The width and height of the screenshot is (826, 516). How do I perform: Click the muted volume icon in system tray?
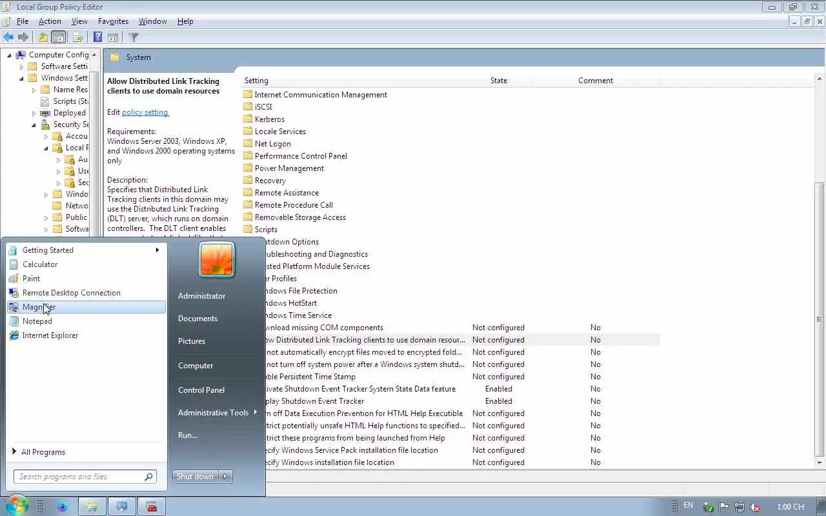[754, 508]
